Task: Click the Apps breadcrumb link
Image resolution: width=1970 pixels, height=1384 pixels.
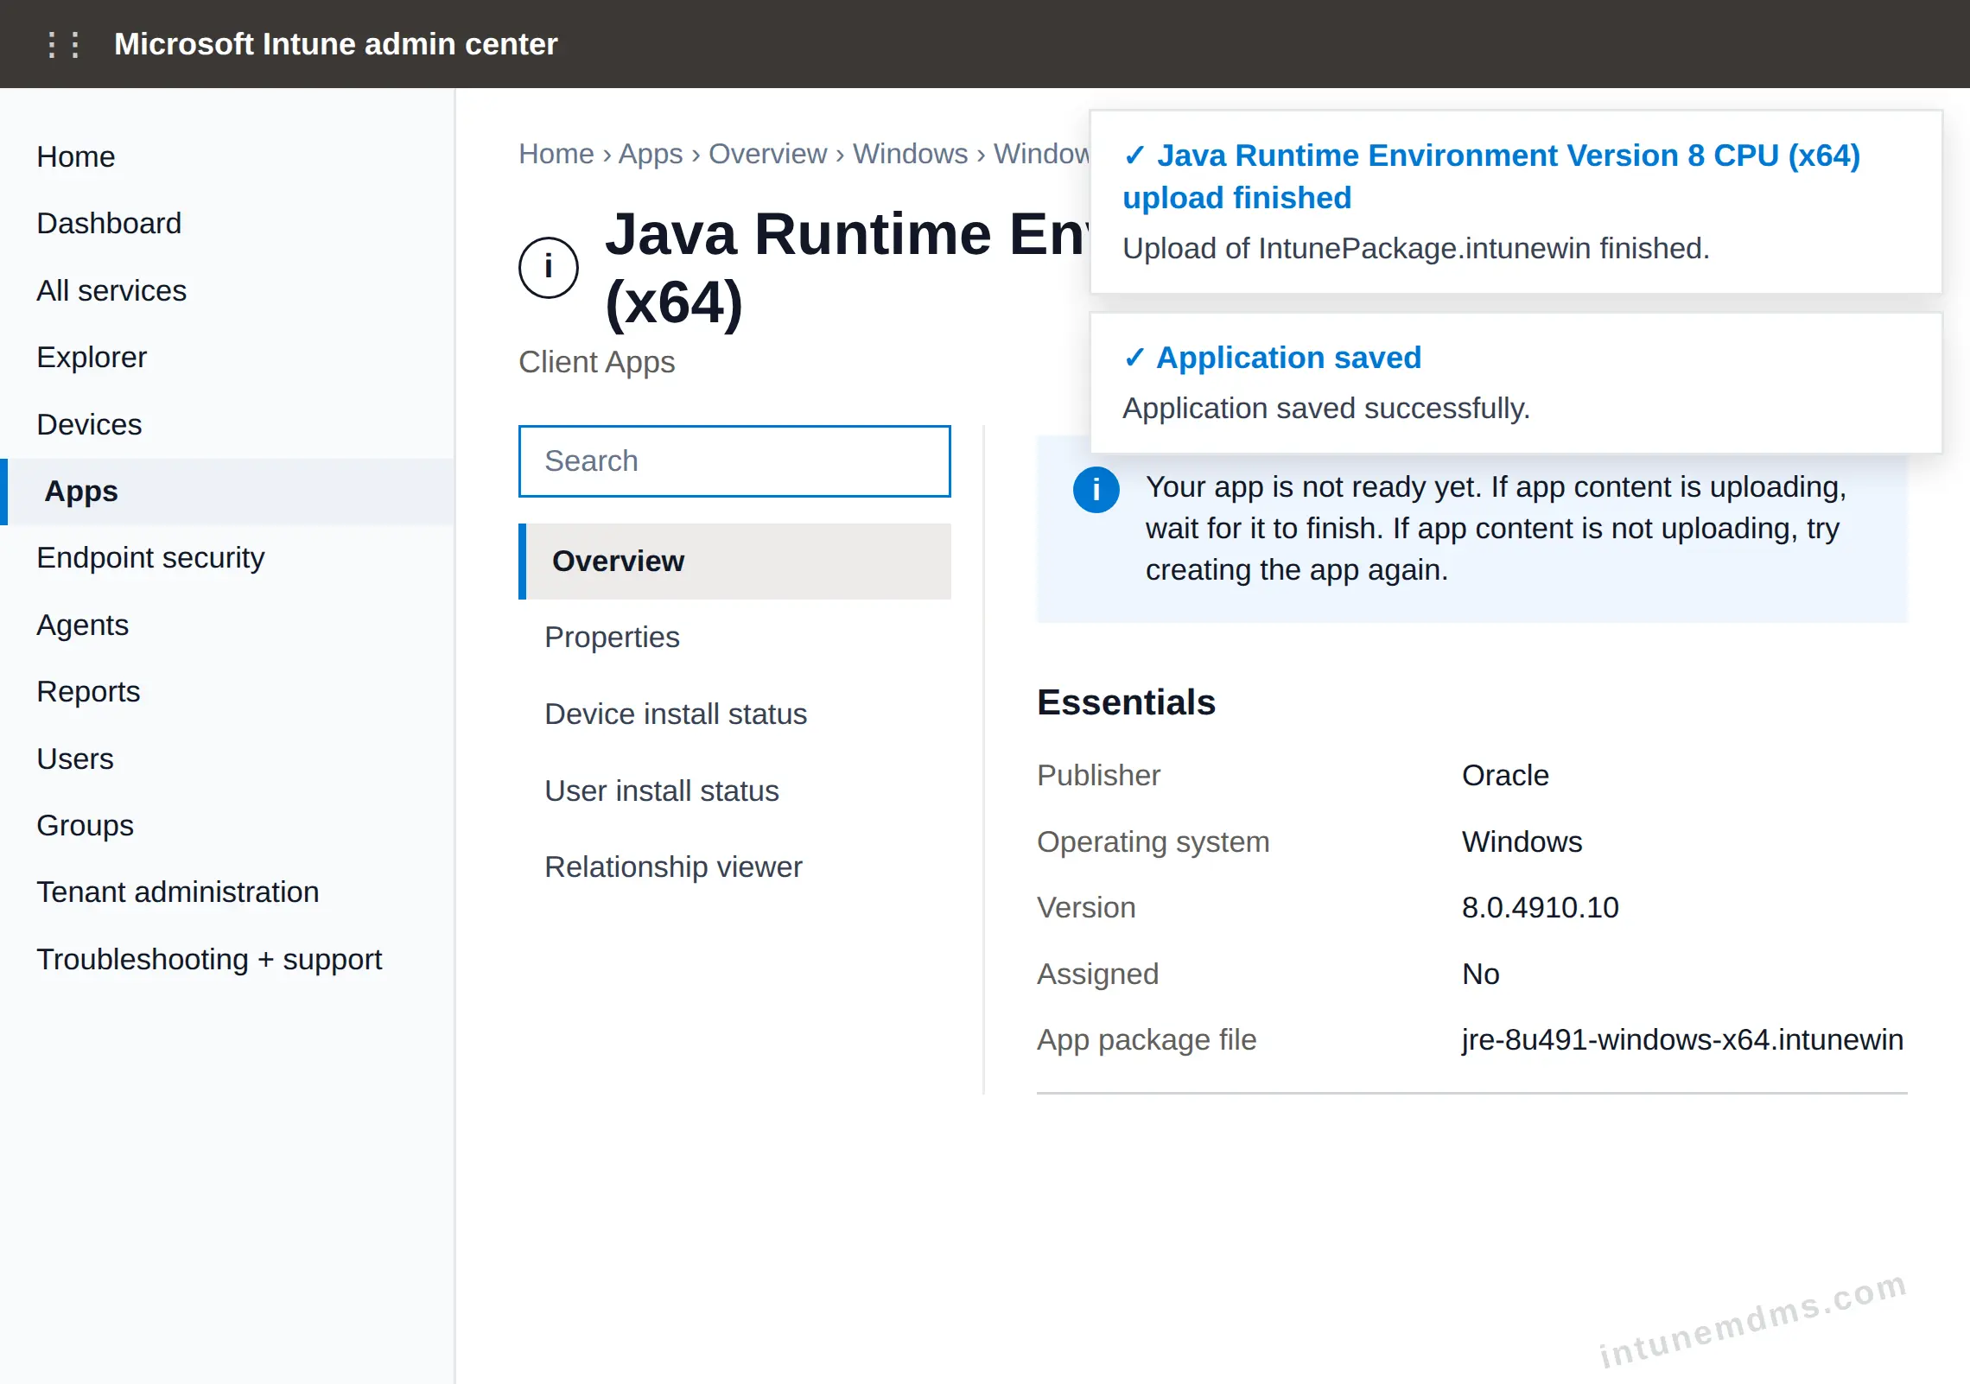Action: coord(651,154)
